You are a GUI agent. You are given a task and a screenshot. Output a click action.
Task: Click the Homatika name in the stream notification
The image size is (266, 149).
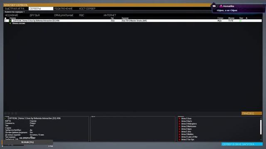coord(229,6)
